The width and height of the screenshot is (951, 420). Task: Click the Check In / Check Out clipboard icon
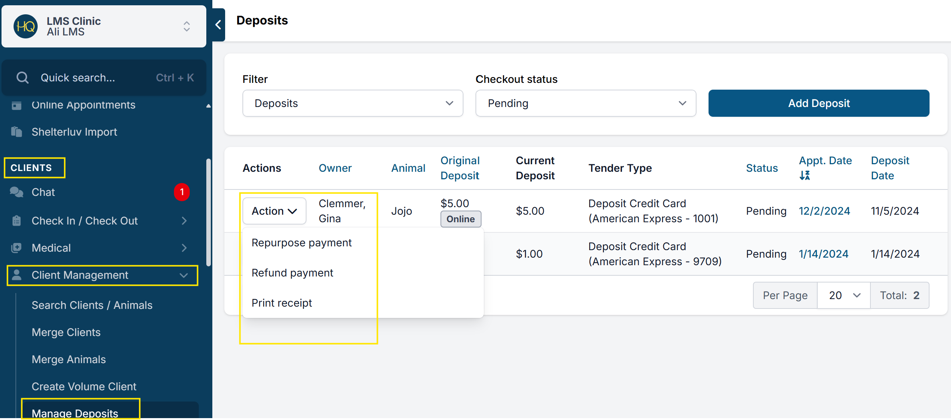(17, 221)
